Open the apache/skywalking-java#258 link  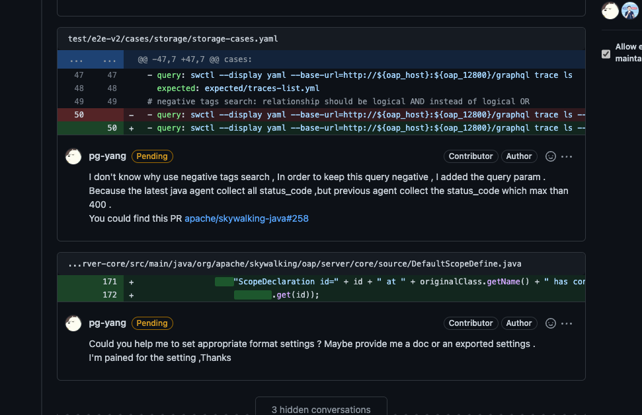pyautogui.click(x=247, y=218)
